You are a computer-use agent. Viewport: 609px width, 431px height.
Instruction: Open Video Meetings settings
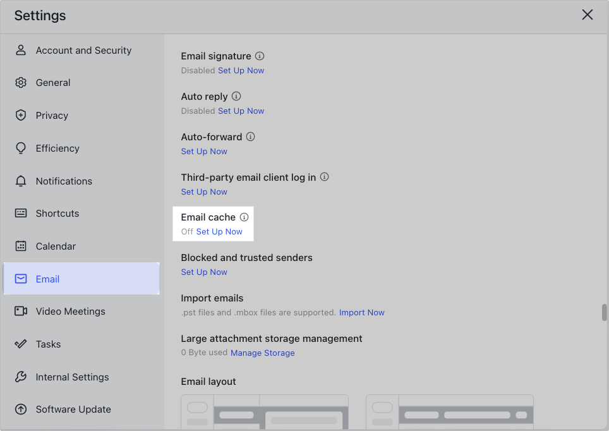[x=70, y=311]
